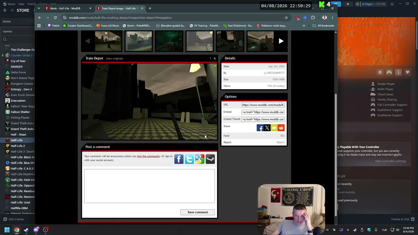
Task: Open the All Bookmarks folder
Action: point(323,25)
